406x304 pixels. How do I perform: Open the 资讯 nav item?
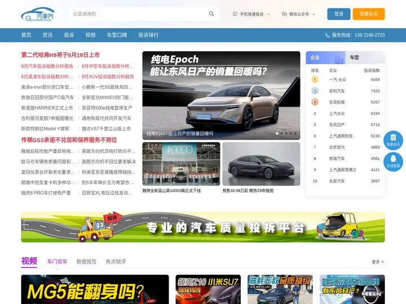click(x=47, y=35)
